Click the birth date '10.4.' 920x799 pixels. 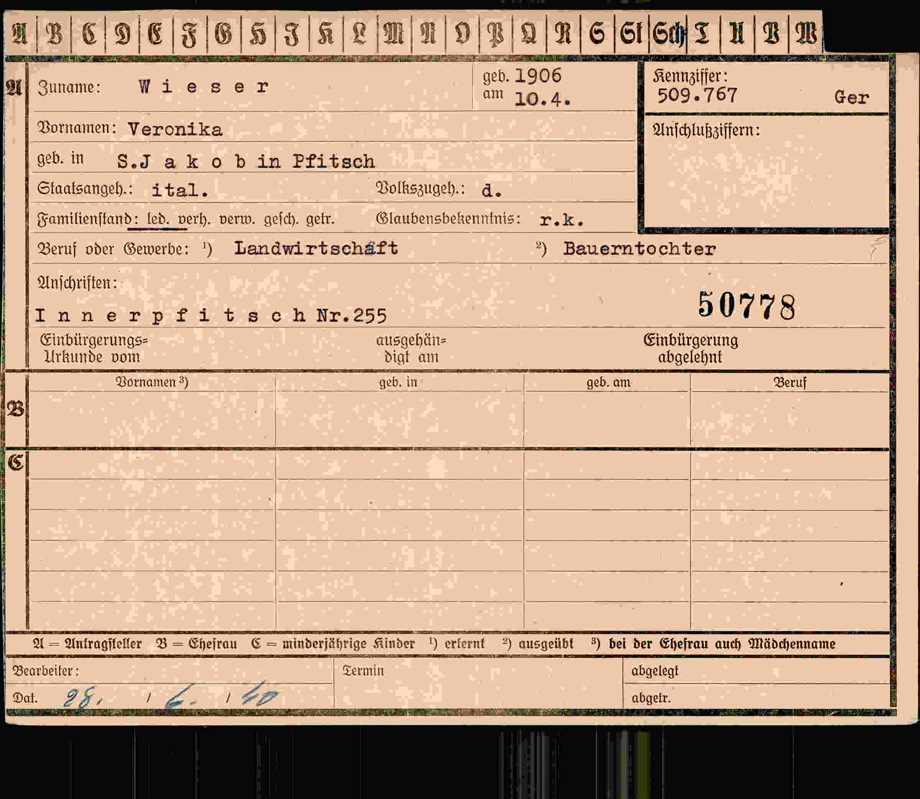pos(542,99)
